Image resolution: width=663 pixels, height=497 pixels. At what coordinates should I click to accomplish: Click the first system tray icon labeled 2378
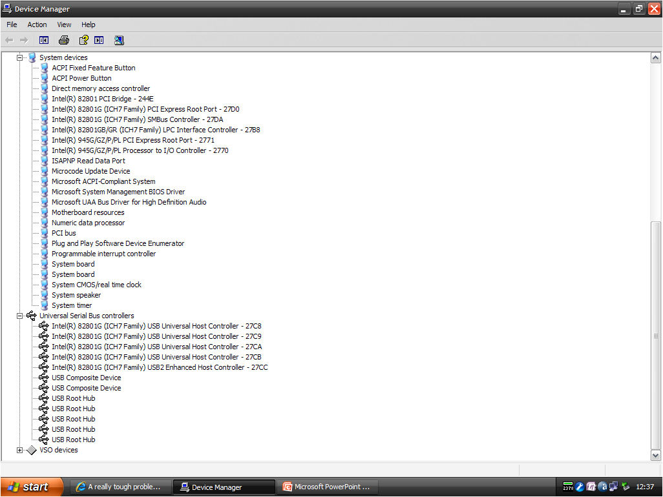[x=568, y=487]
